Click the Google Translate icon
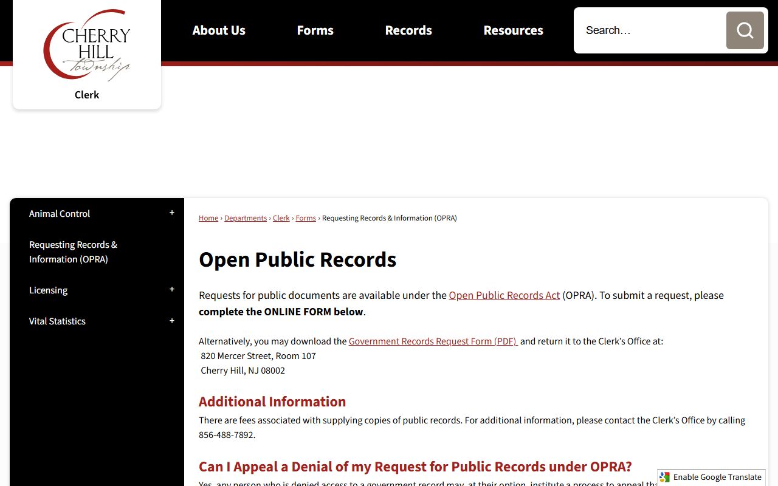This screenshot has height=486, width=778. pyautogui.click(x=665, y=477)
